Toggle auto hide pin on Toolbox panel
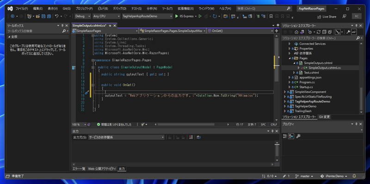 pos(62,25)
